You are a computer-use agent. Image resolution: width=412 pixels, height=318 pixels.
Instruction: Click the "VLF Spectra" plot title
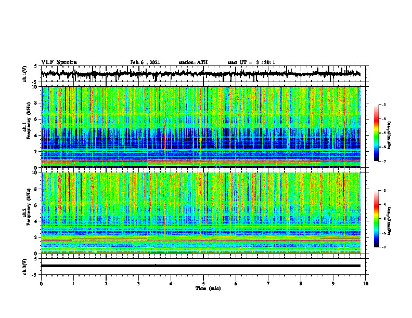[59, 62]
